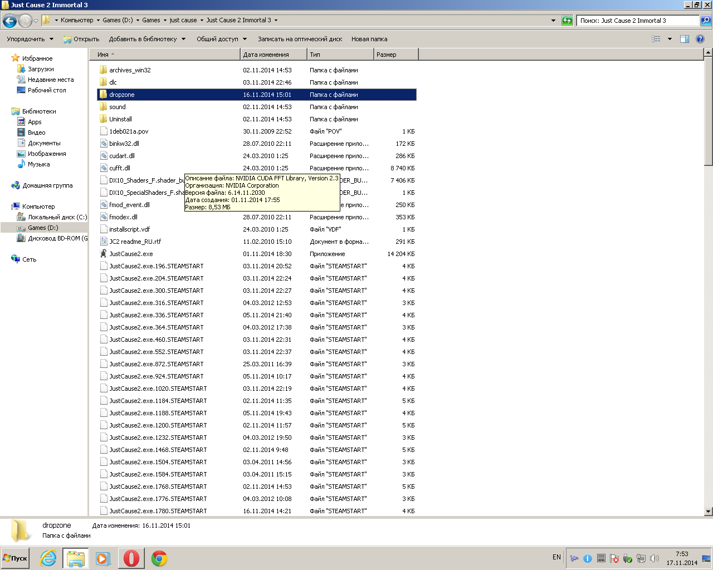Open the Пуск start menu

tap(15, 558)
